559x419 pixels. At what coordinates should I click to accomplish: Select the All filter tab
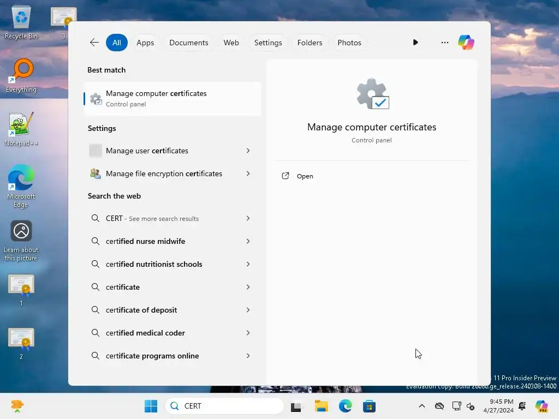(117, 43)
